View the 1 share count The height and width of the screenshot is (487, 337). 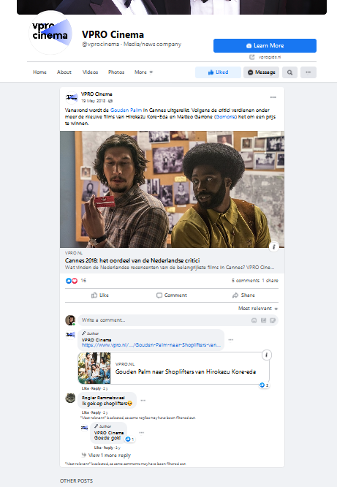pyautogui.click(x=270, y=281)
